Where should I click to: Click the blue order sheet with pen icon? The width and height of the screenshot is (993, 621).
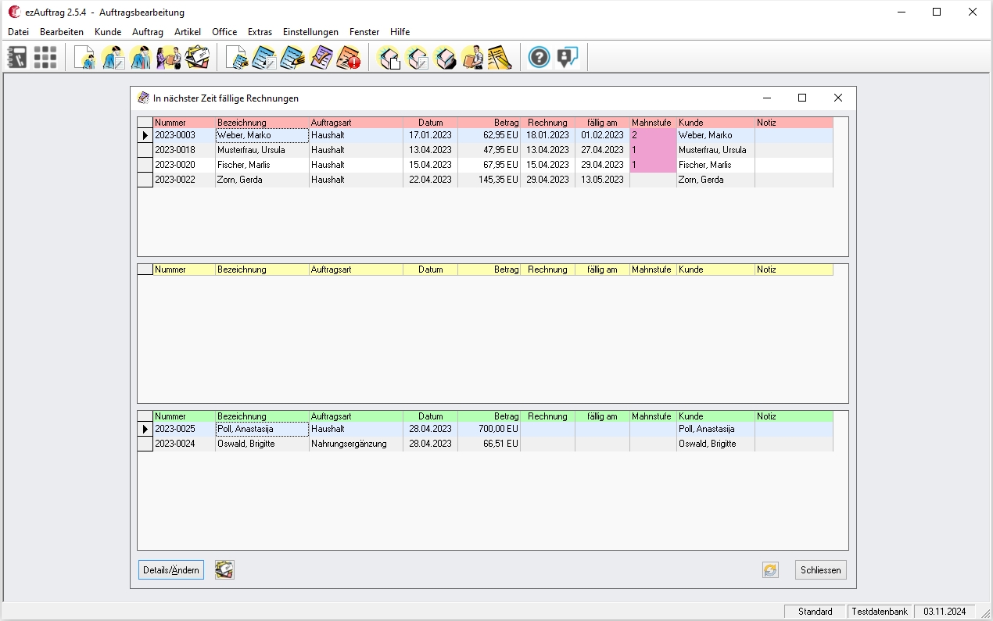point(292,57)
